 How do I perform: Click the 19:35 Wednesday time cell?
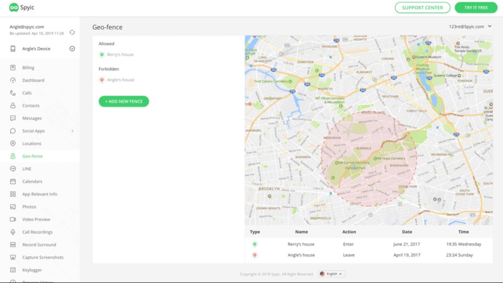click(x=463, y=244)
